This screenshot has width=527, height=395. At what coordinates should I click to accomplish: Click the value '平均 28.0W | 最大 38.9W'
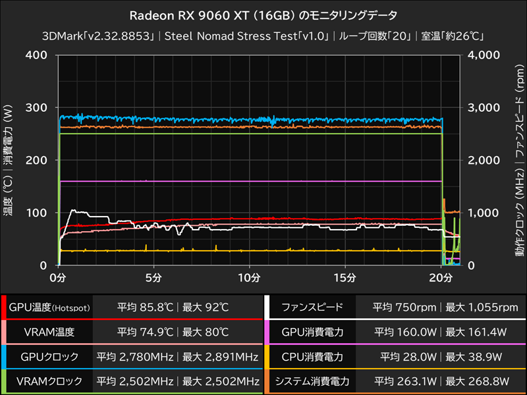point(441,357)
